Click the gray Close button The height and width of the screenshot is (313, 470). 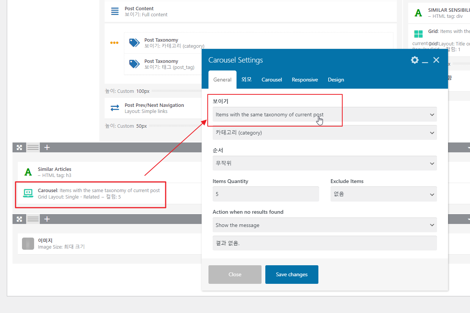click(x=235, y=274)
